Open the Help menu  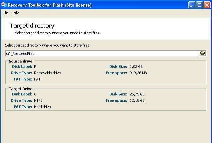(x=15, y=12)
